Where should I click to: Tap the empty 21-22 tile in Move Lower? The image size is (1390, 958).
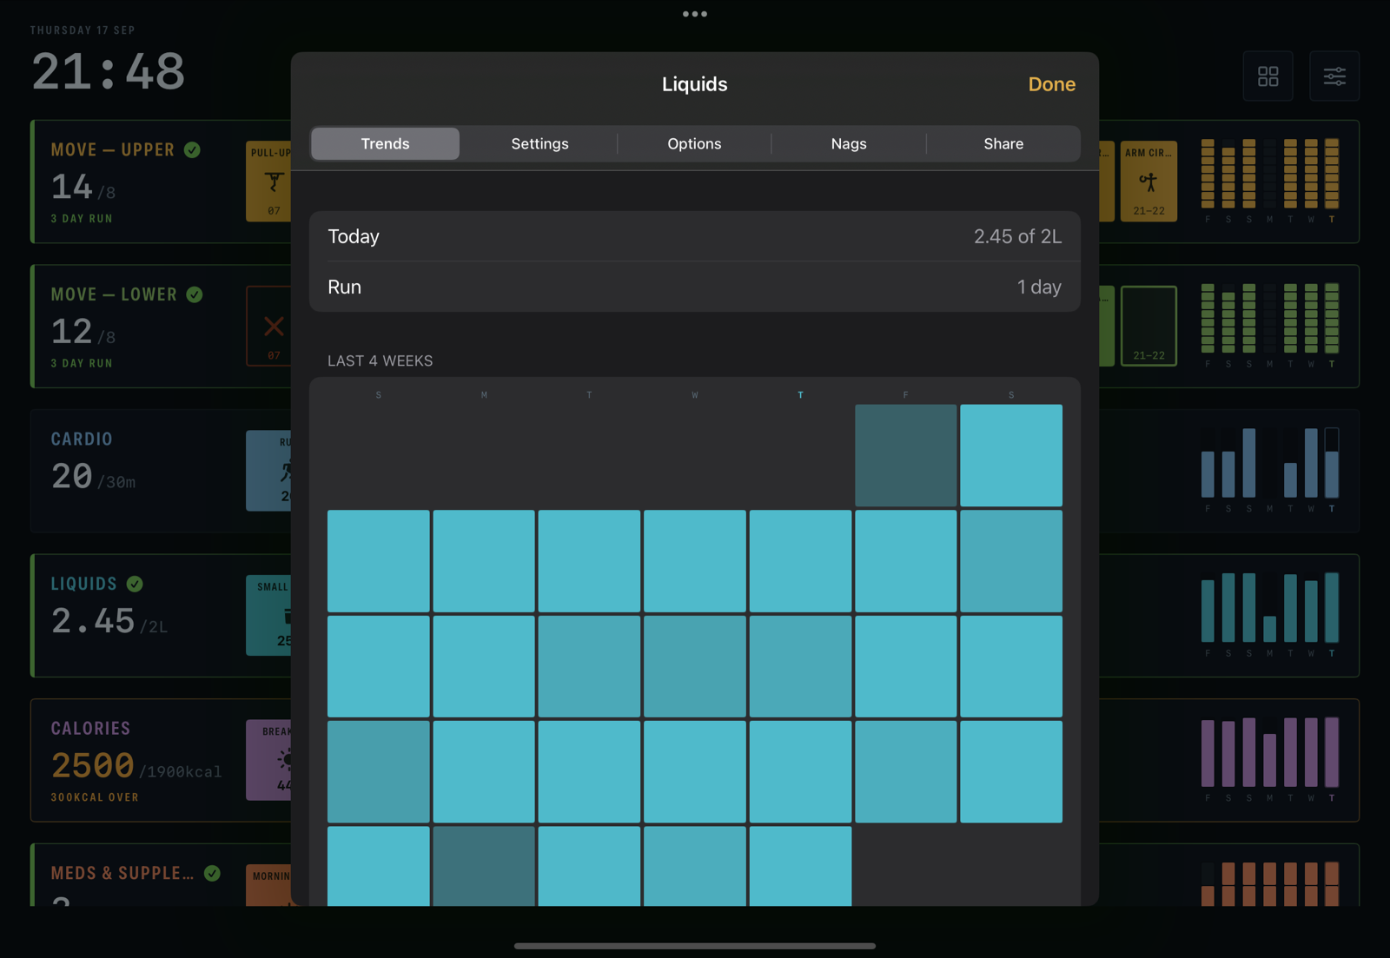point(1148,326)
